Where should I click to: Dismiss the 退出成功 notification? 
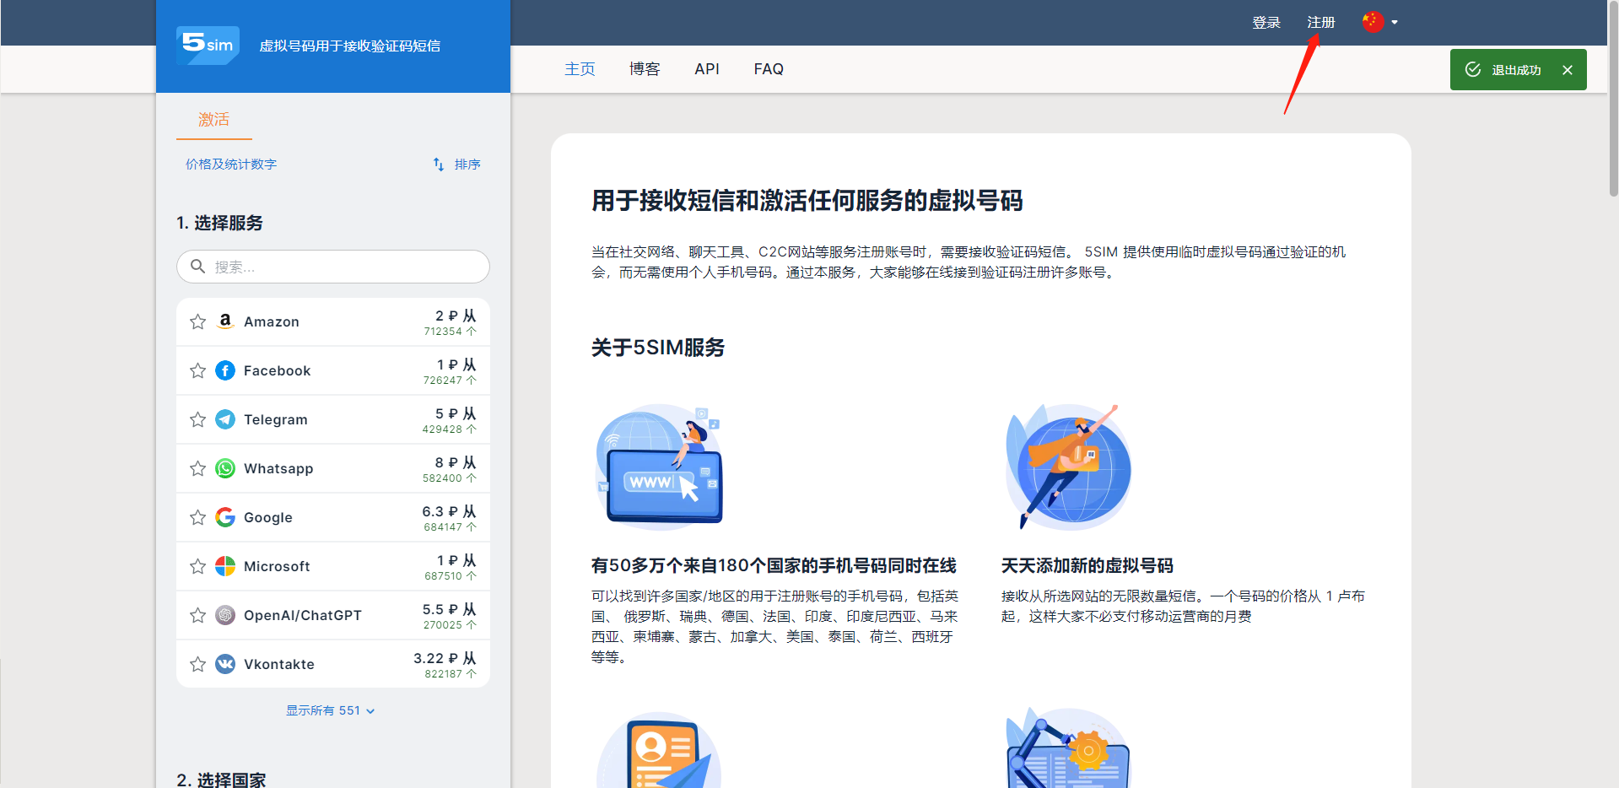(1567, 70)
